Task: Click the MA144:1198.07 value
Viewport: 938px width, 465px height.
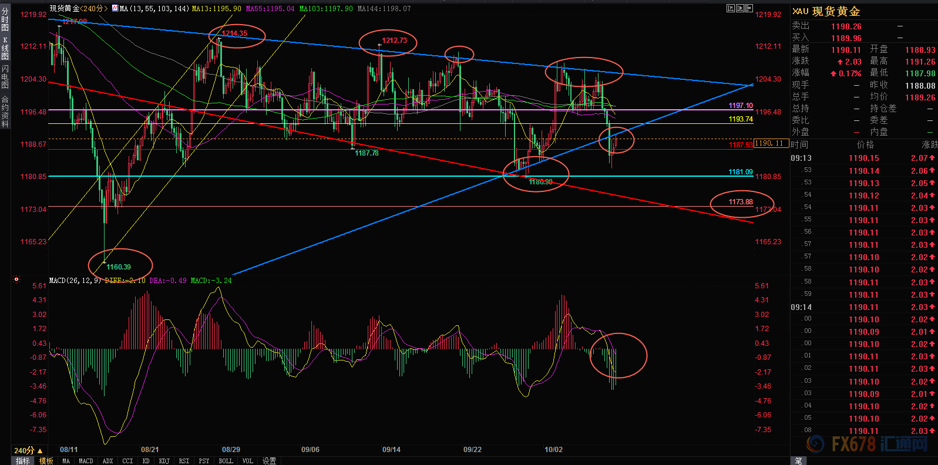Action: coord(384,9)
